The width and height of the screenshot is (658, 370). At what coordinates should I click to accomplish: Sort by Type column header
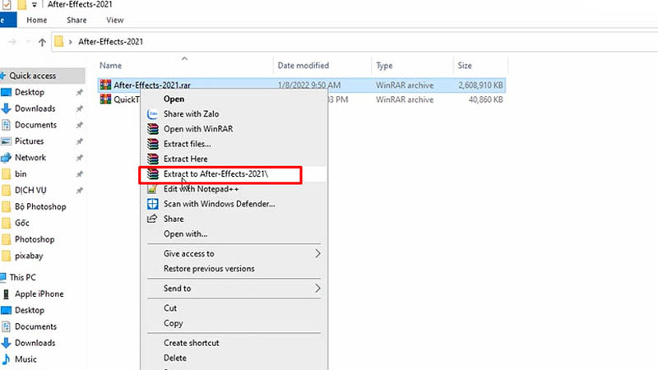pyautogui.click(x=384, y=66)
